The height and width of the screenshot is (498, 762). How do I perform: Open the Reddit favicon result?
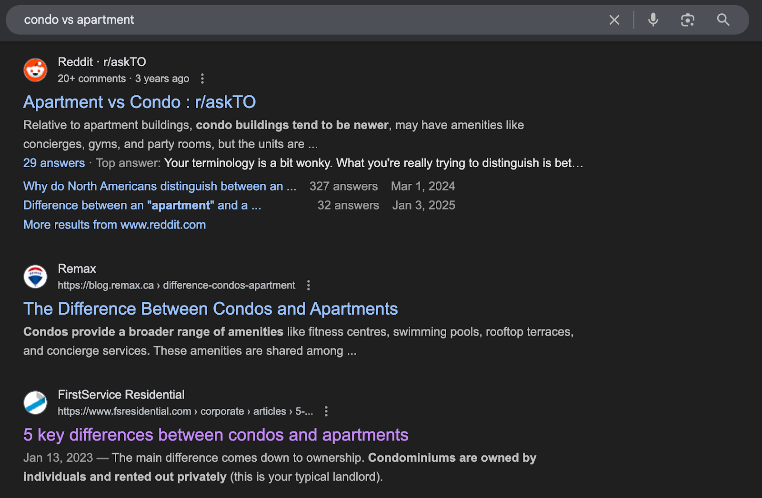[x=35, y=70]
